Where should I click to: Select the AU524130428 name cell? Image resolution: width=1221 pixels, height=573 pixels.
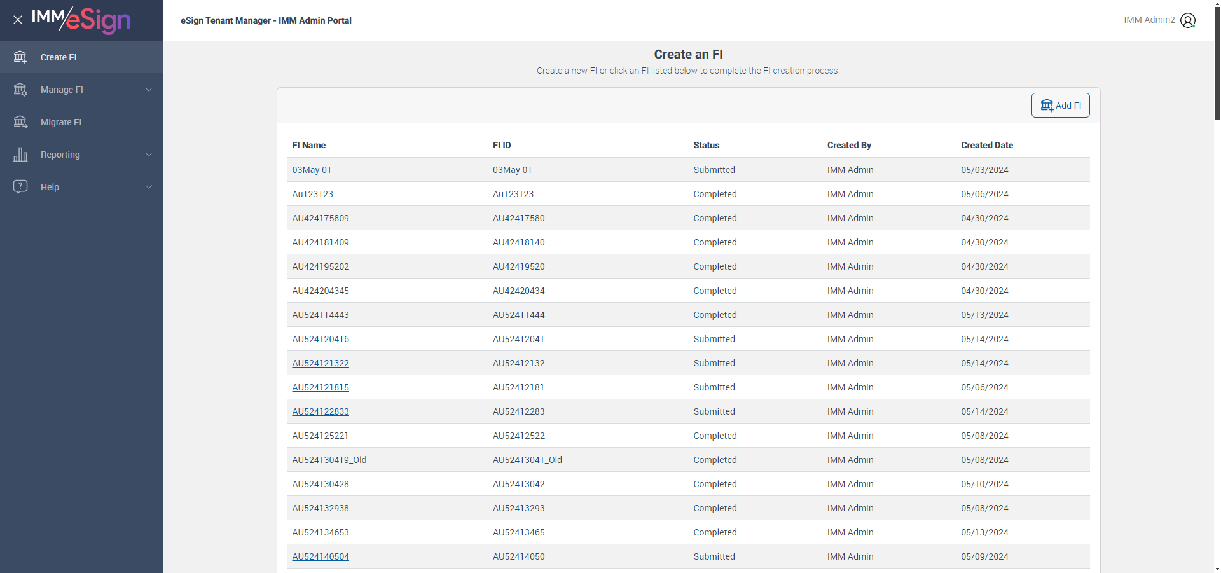pos(321,484)
